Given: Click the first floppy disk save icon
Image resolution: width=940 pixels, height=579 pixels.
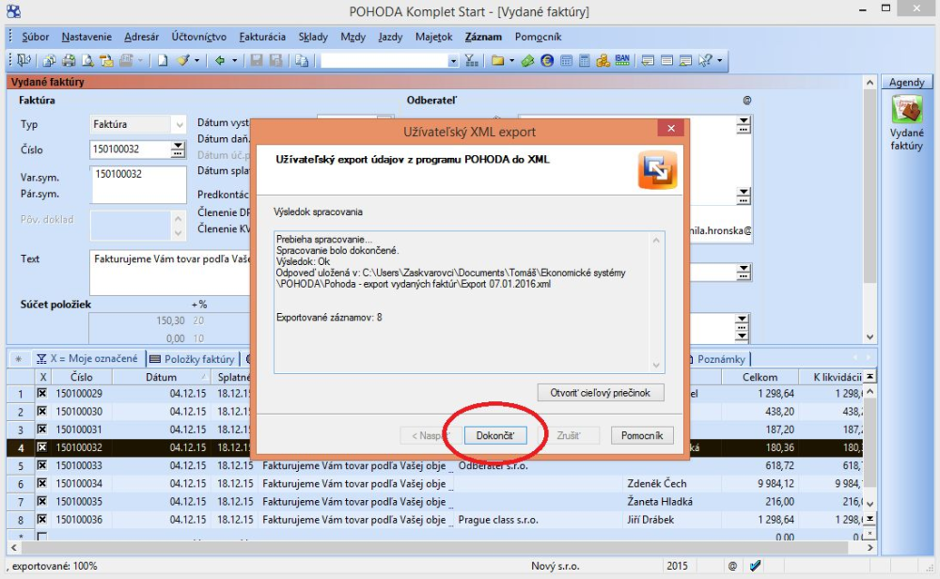Looking at the screenshot, I should [x=257, y=60].
